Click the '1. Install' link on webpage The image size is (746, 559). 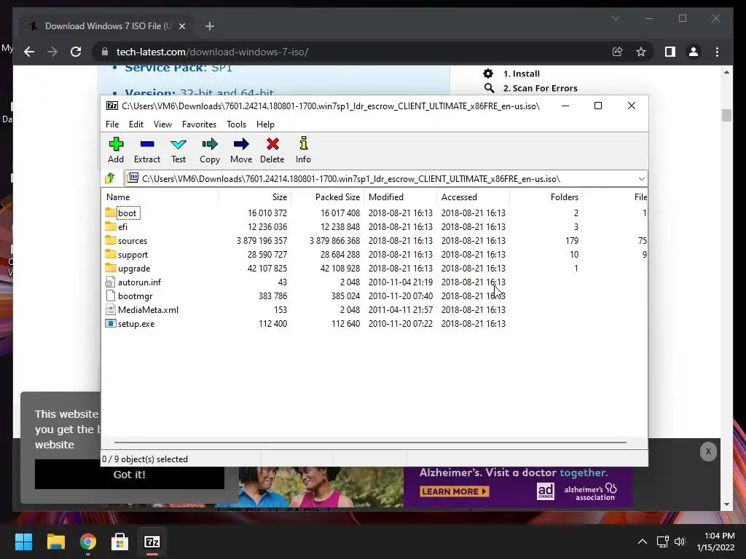click(522, 74)
